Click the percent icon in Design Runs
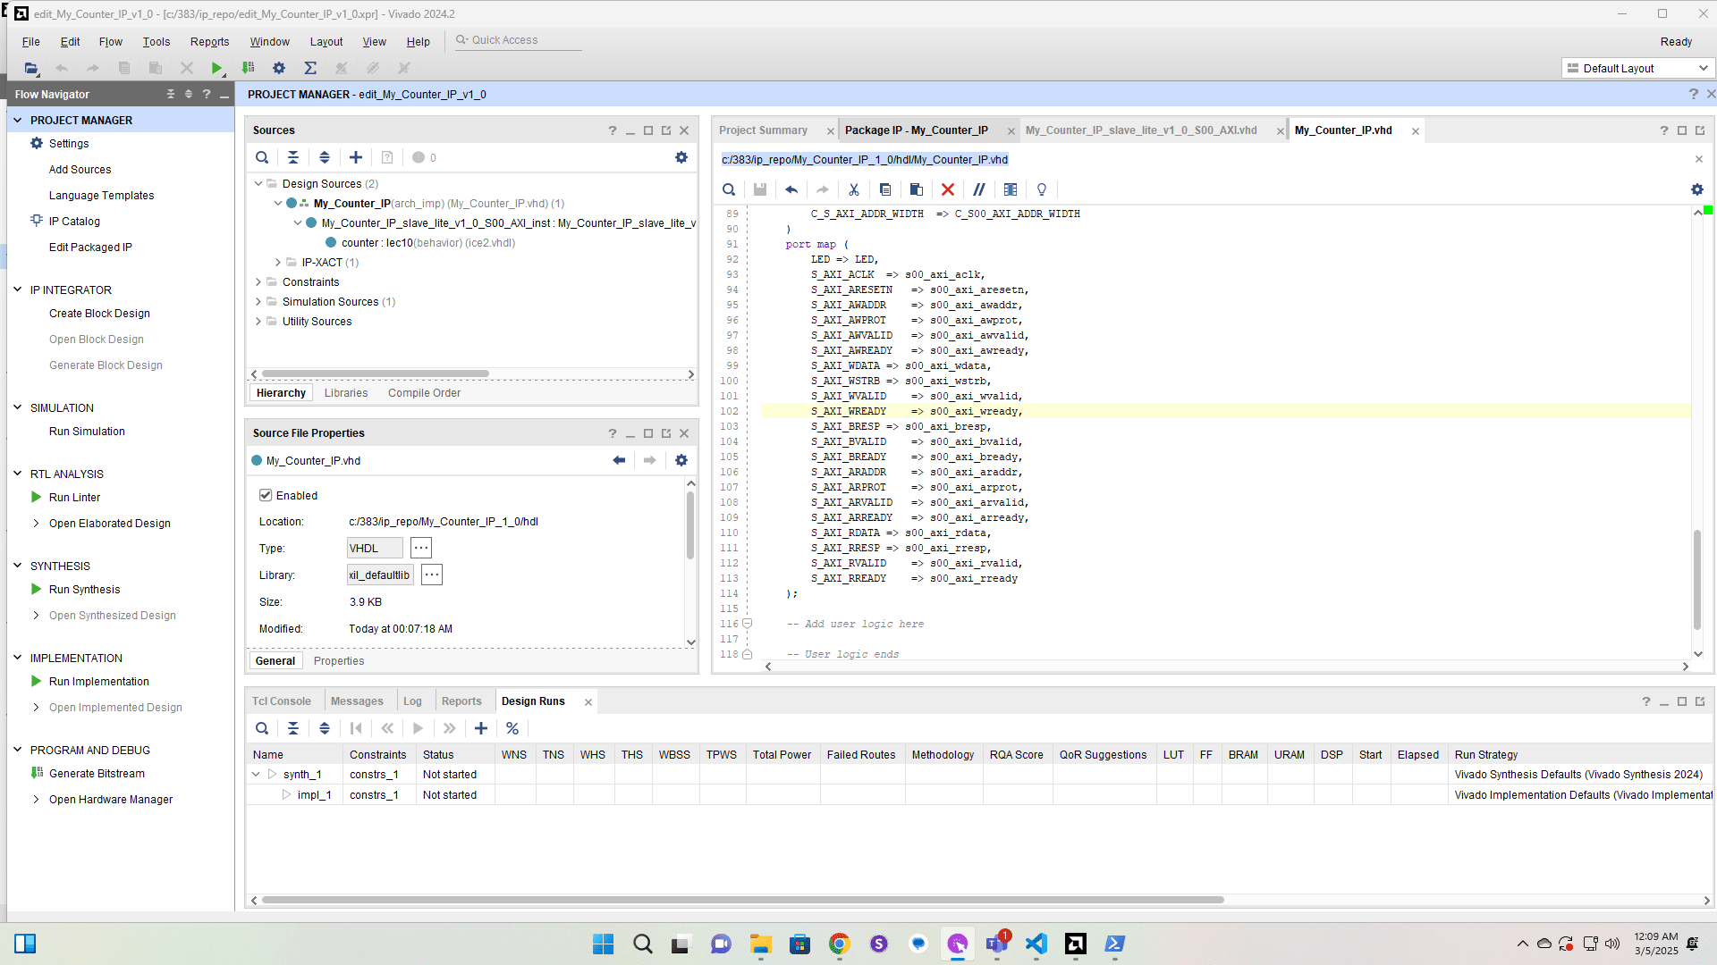The image size is (1717, 965). (512, 728)
